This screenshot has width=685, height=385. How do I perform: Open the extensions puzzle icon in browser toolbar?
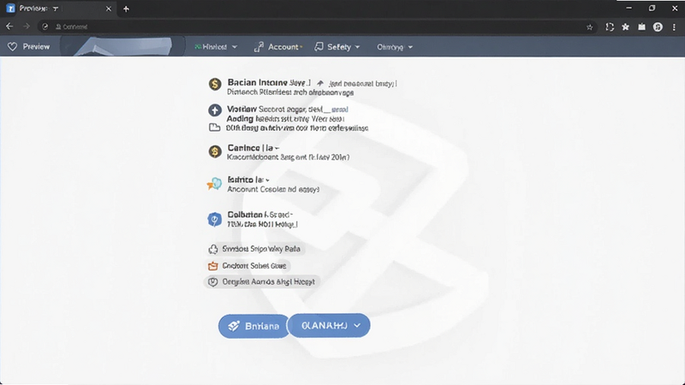click(x=610, y=27)
